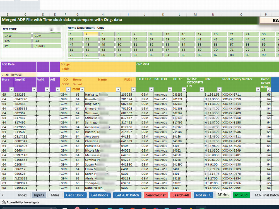Switch to the Miles sheet tab

(x=55, y=195)
